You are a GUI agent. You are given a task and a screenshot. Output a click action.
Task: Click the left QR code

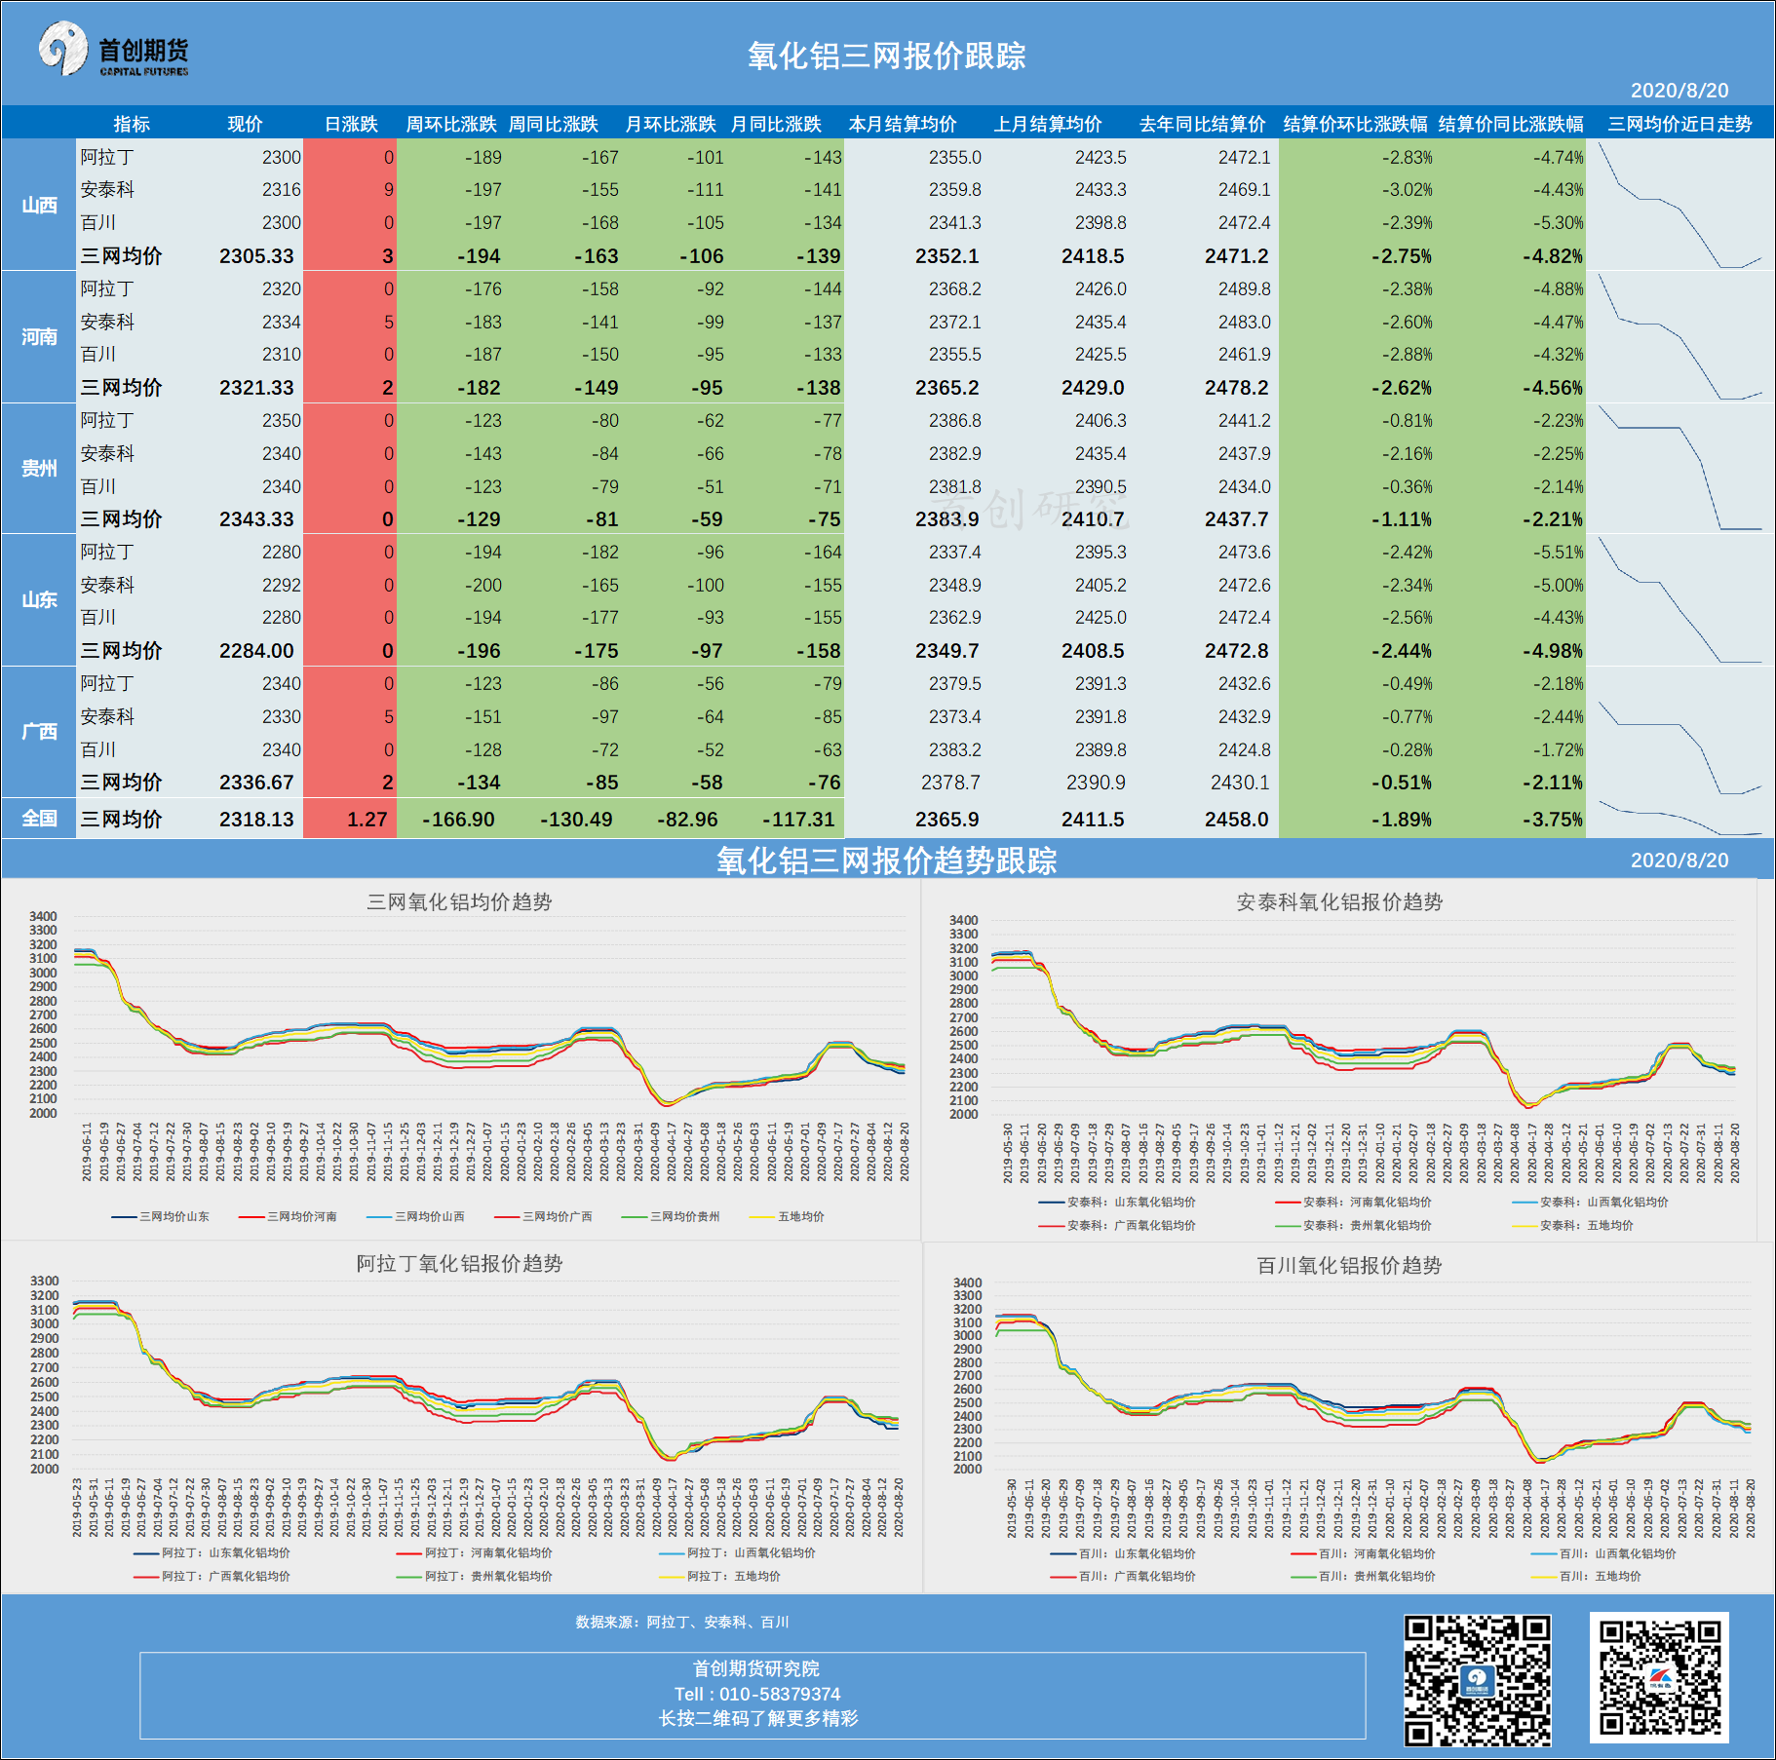coord(1476,1679)
